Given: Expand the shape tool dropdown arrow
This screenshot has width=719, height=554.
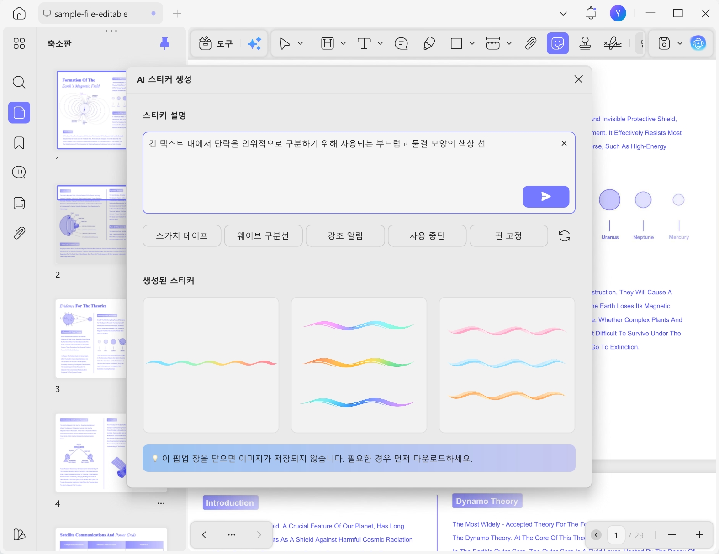Looking at the screenshot, I should (x=472, y=43).
